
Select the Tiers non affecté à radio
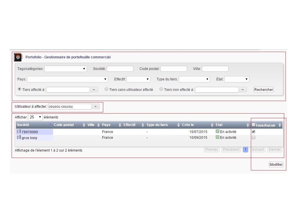click(161, 89)
